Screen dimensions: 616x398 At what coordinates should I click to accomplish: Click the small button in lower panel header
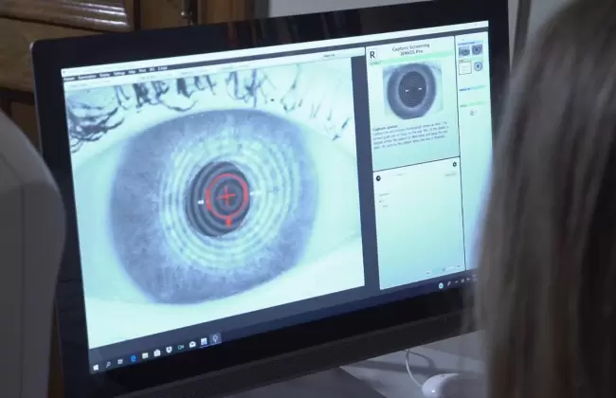[450, 173]
